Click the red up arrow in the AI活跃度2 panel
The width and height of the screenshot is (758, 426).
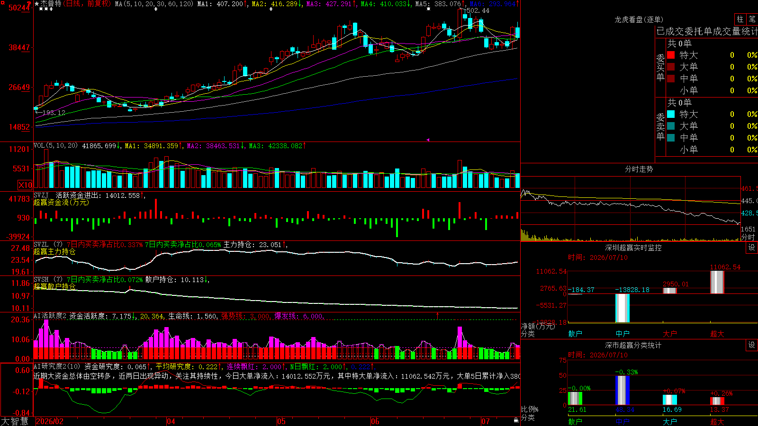[x=437, y=315]
